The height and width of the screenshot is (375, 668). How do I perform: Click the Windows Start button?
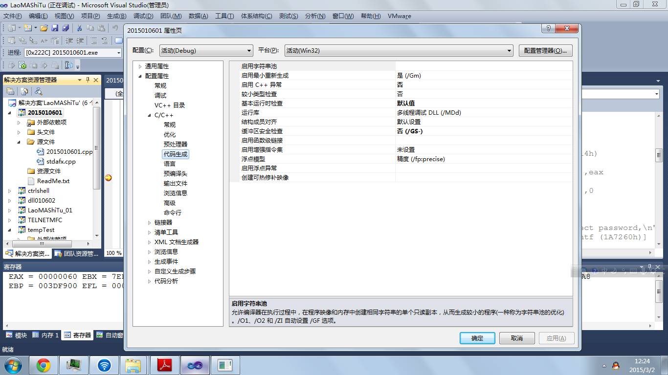(x=13, y=365)
